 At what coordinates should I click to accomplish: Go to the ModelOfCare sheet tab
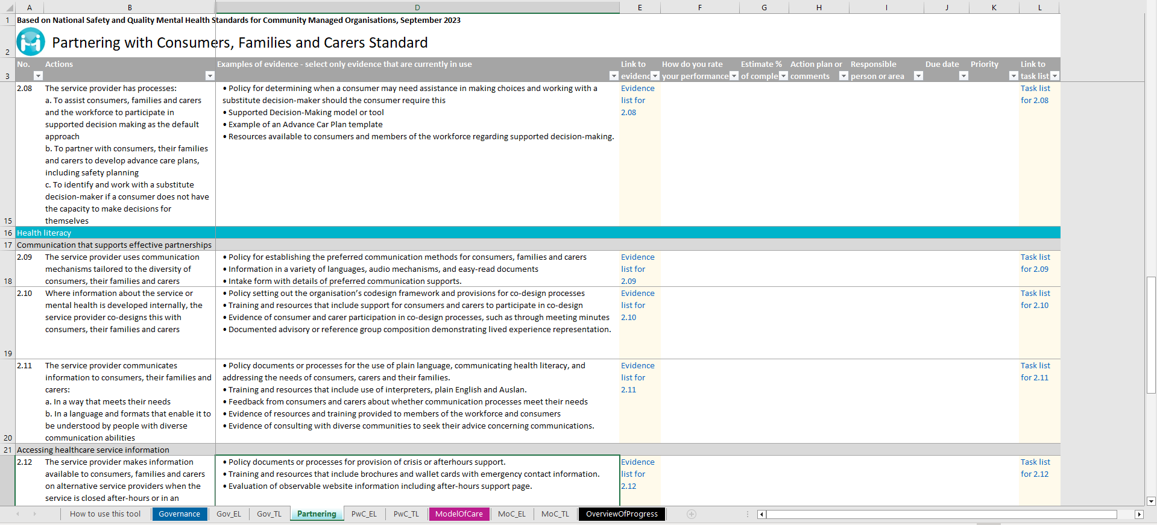(459, 514)
